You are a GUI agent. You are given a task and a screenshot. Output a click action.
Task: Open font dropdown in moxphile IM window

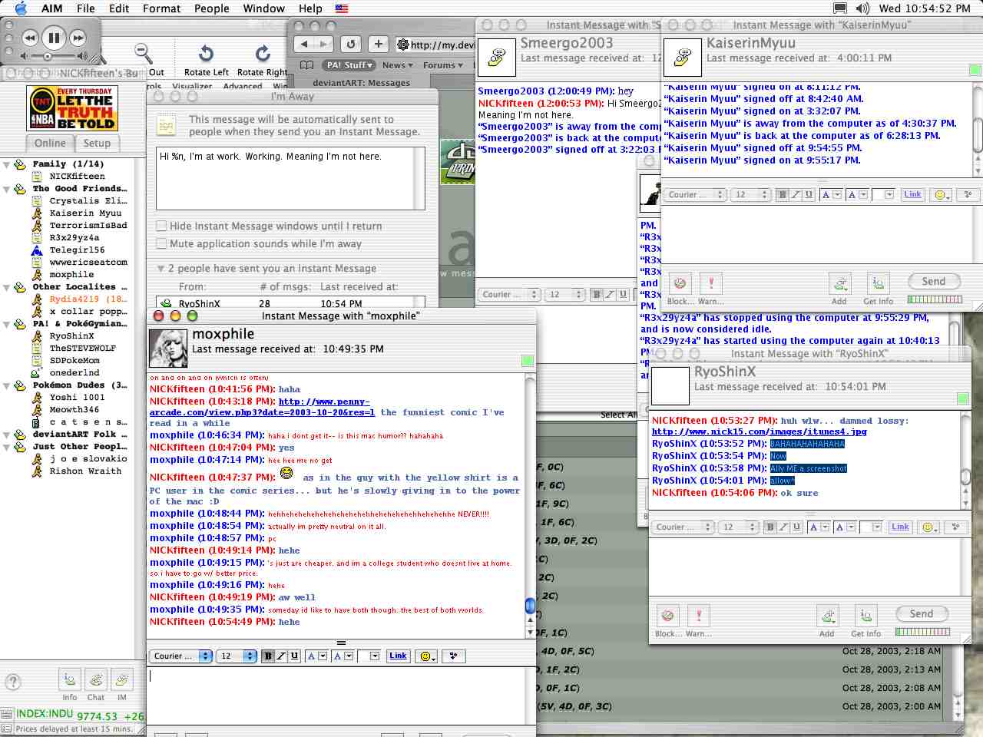click(181, 656)
